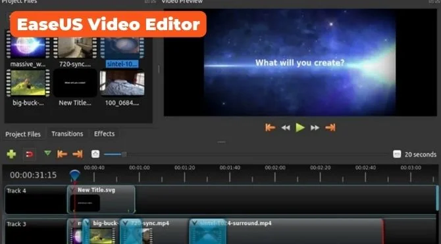This screenshot has width=441, height=244.
Task: Go to previous marker in timeline toolbar
Action: point(62,153)
